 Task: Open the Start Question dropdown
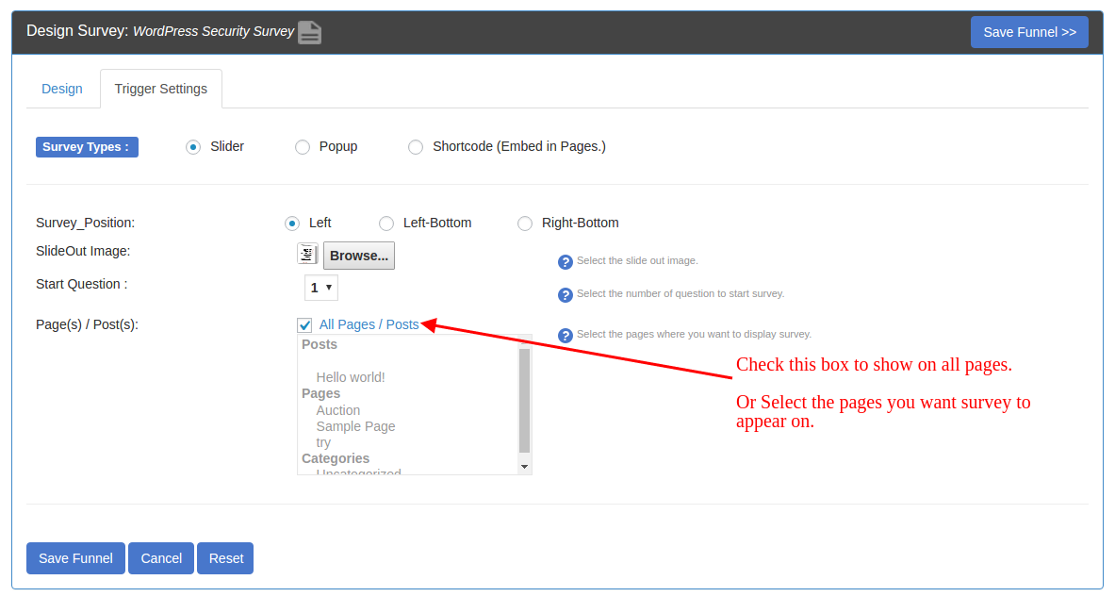point(320,288)
